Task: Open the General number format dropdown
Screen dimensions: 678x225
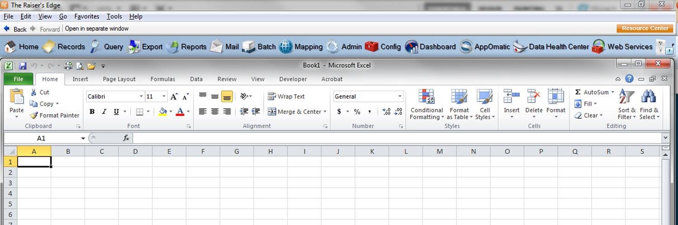Action: point(400,96)
